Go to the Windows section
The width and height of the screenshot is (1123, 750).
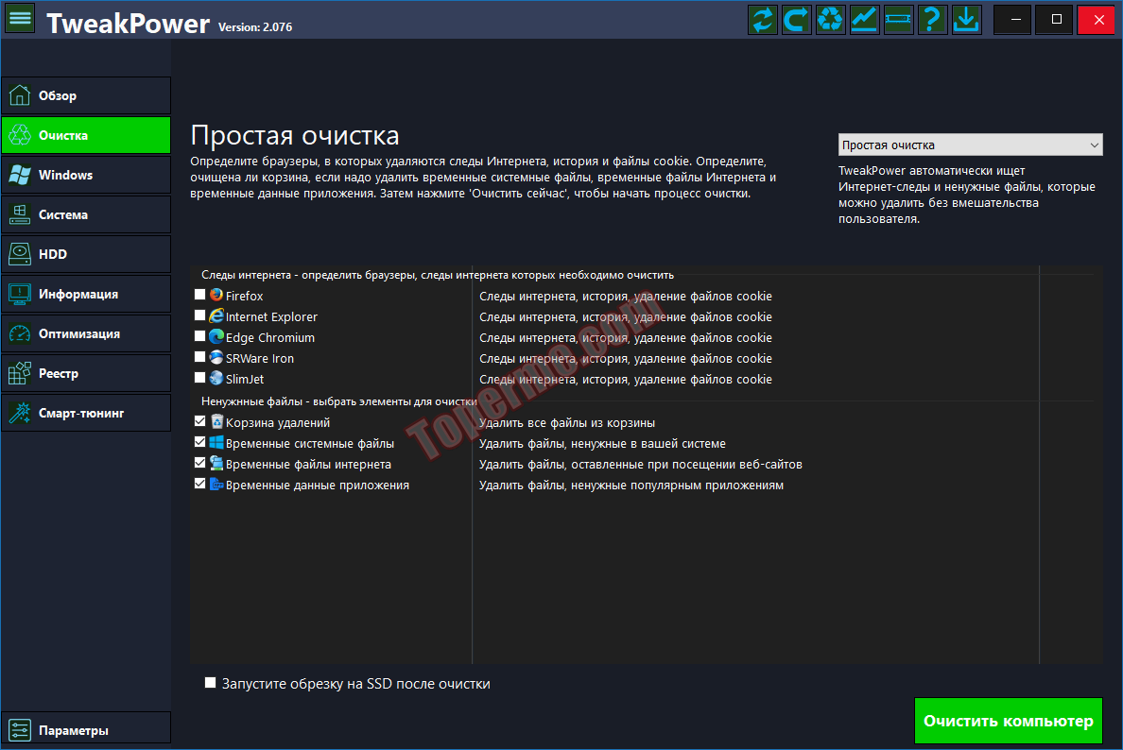[86, 175]
